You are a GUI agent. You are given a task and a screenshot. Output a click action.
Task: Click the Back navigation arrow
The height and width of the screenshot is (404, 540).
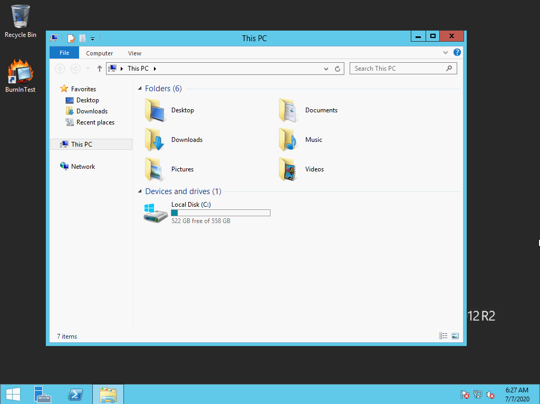click(60, 69)
